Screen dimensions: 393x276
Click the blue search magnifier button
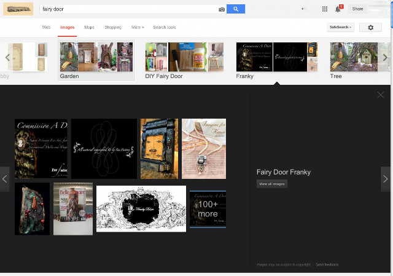click(236, 9)
